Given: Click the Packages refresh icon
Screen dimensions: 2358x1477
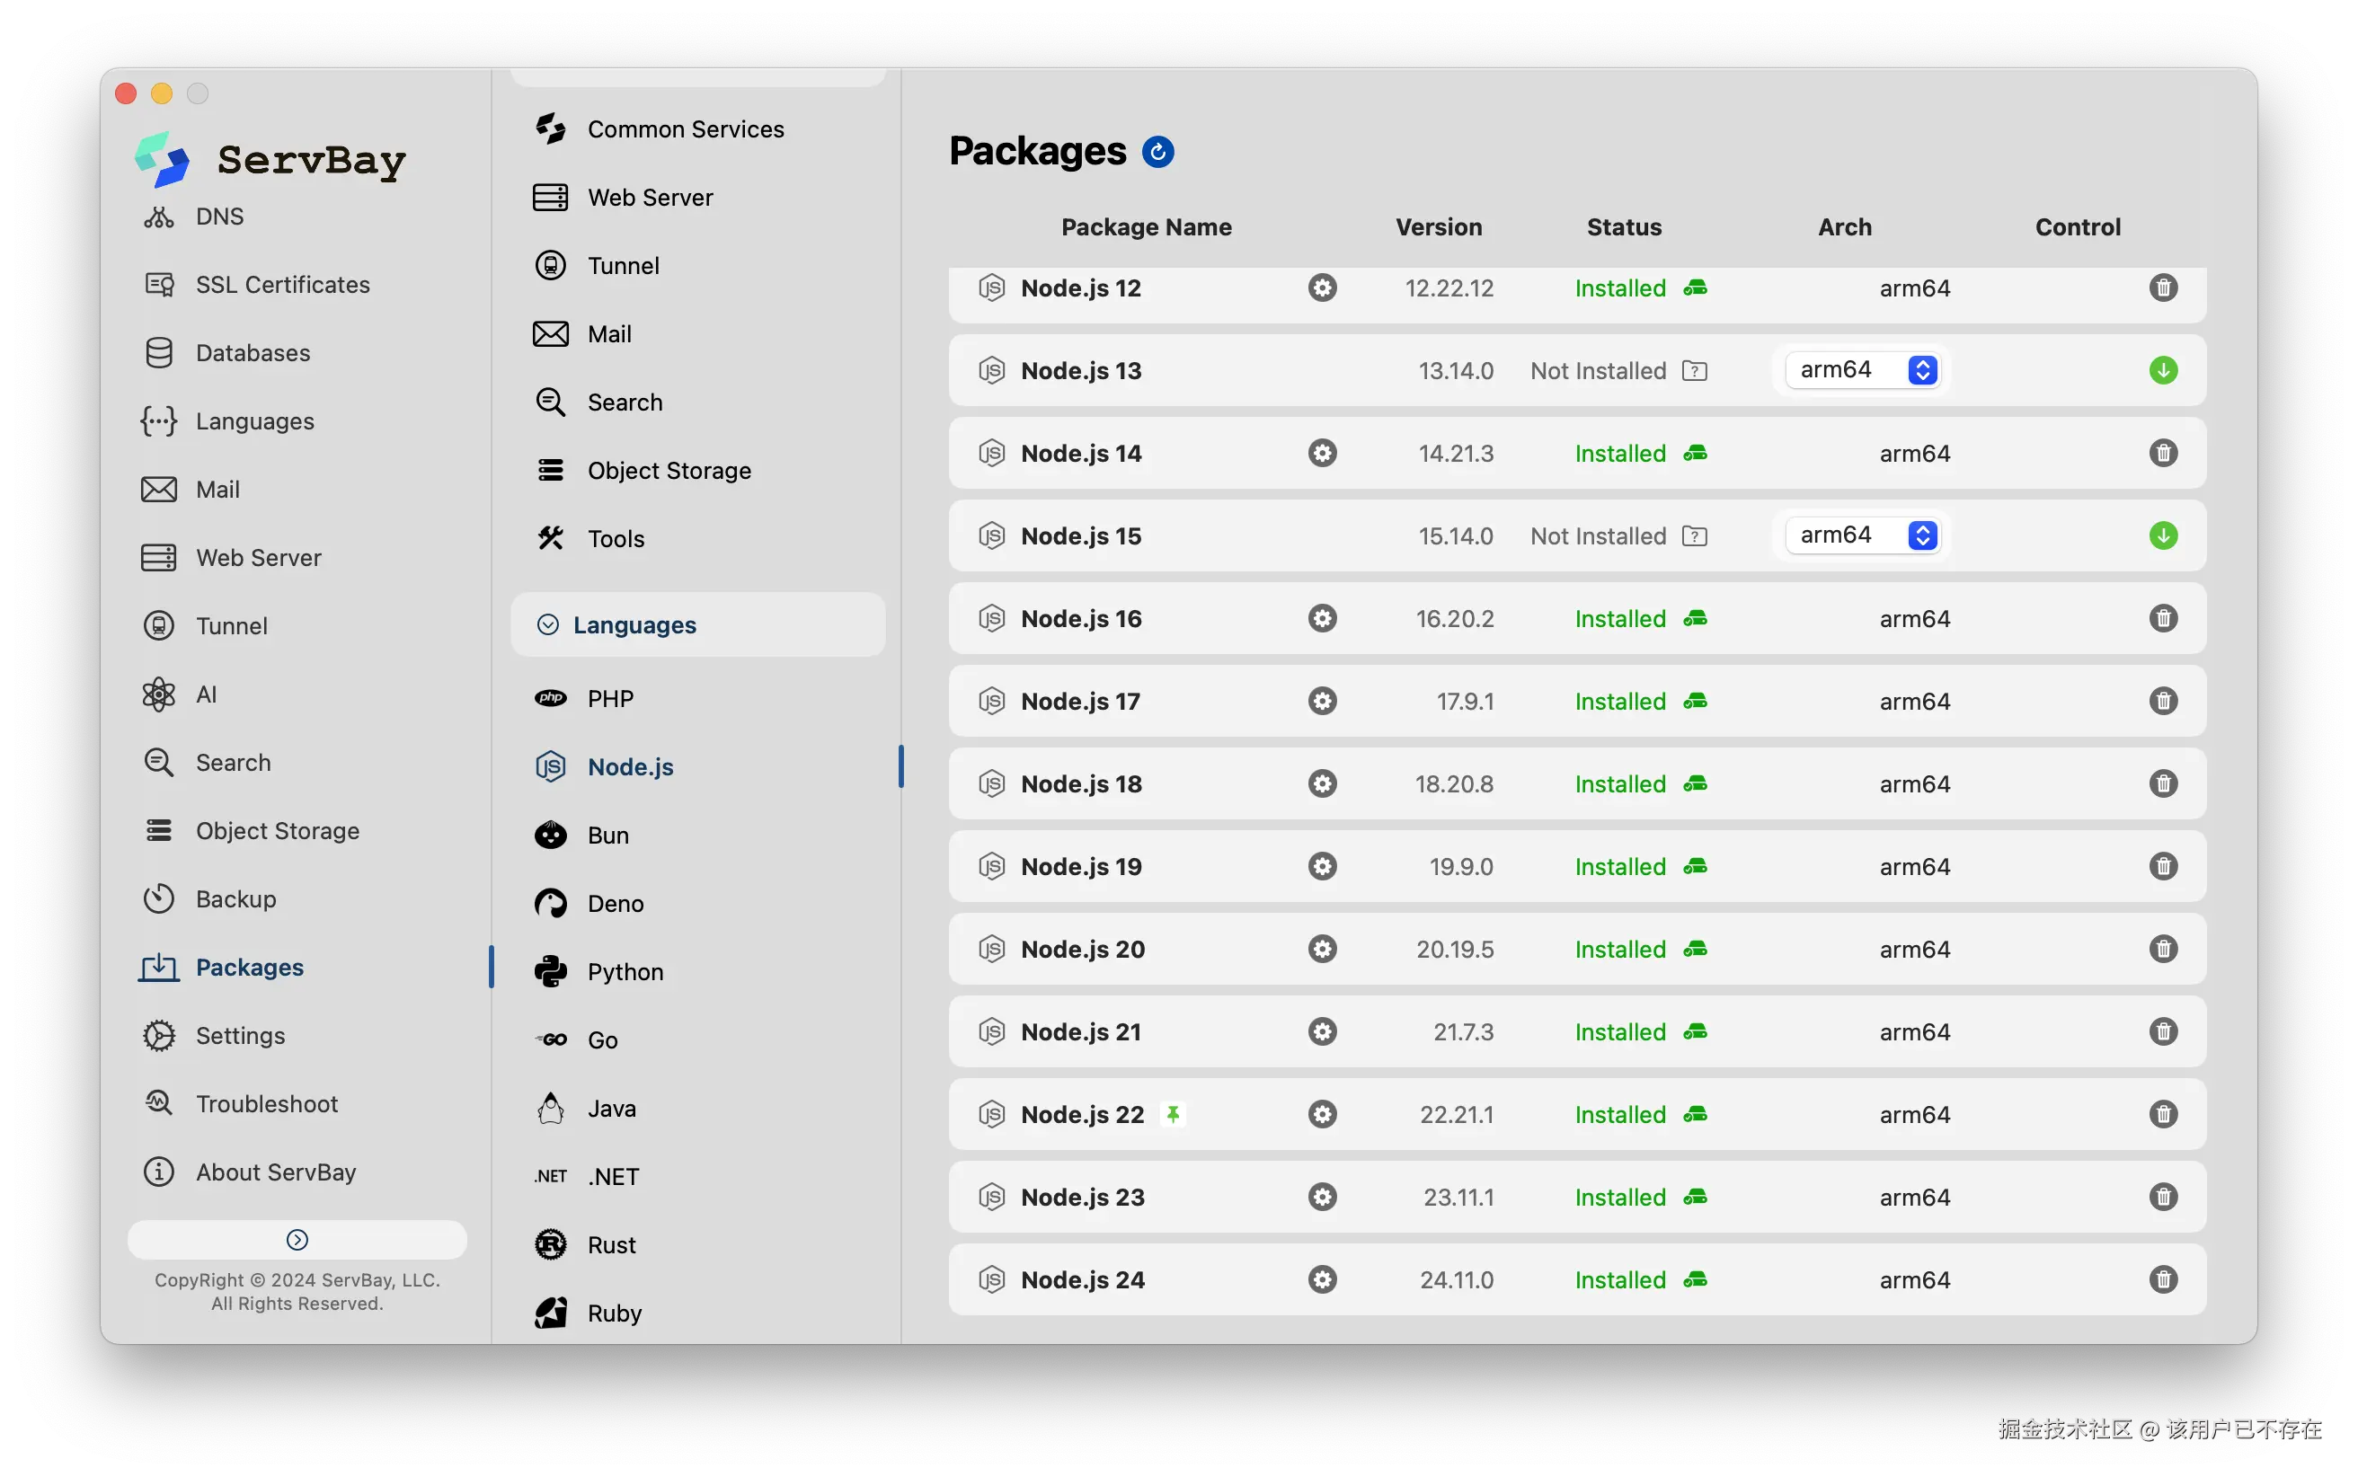Looking at the screenshot, I should (x=1157, y=152).
